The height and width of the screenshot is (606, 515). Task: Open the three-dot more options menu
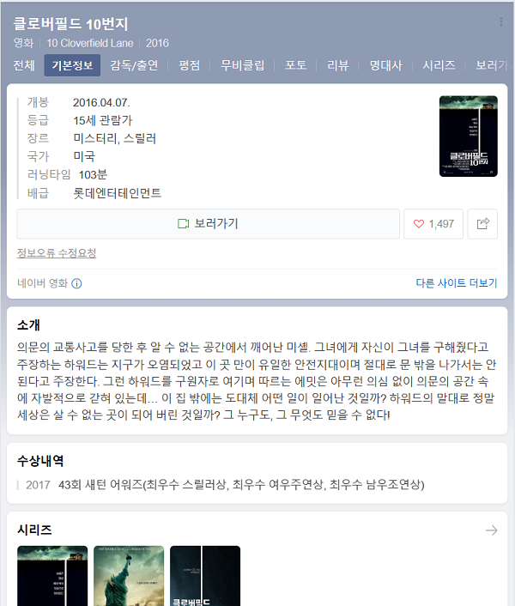[501, 22]
